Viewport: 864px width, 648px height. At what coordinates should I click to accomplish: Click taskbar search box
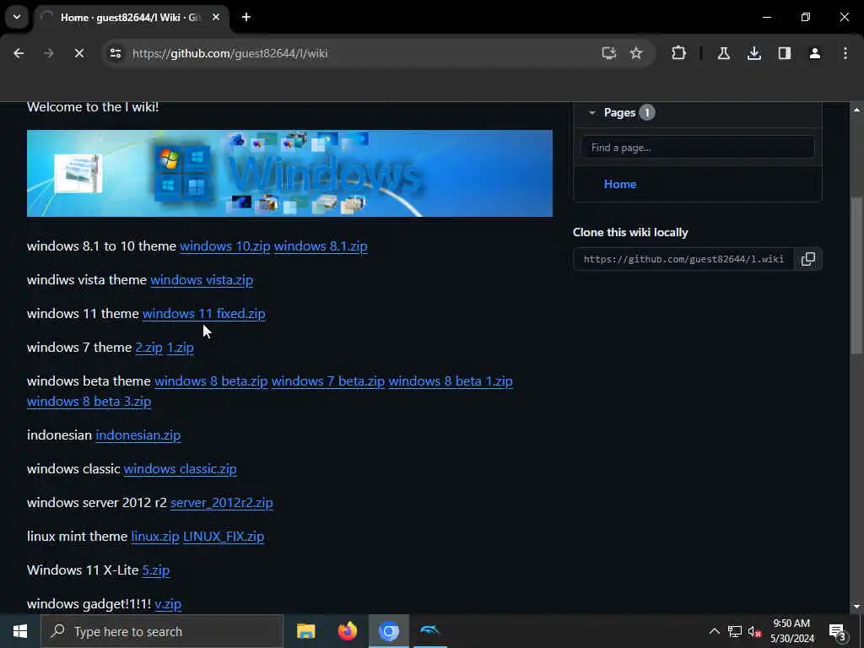[162, 631]
